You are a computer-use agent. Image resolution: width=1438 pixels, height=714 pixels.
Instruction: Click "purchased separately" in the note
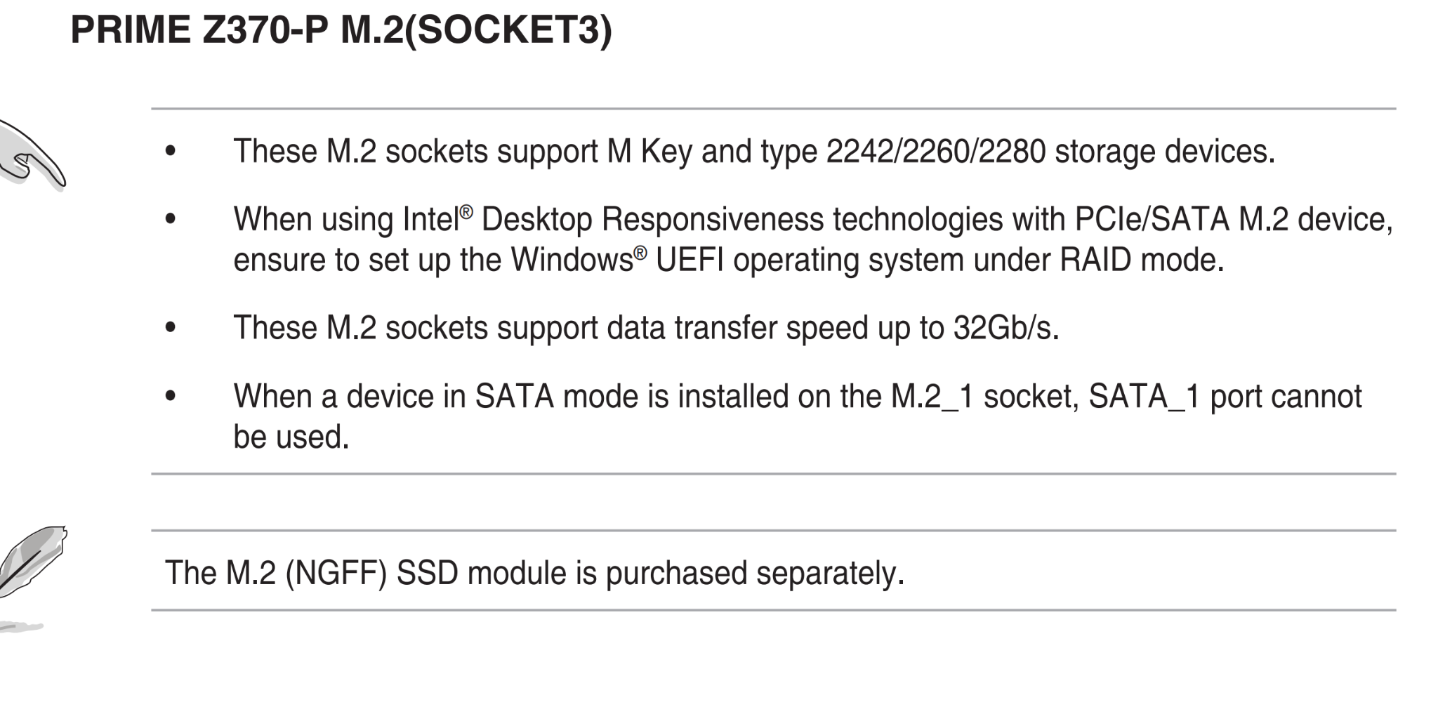coord(756,574)
